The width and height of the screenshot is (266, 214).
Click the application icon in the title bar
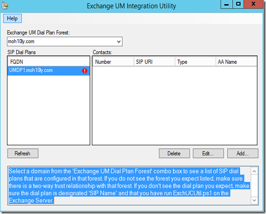(x=5, y=6)
